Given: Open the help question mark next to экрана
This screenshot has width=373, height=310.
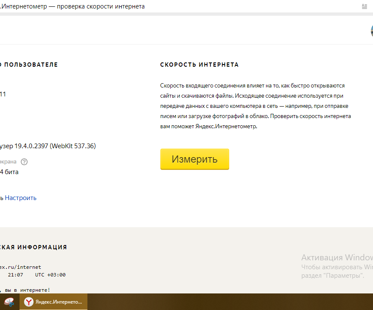Looking at the screenshot, I should (x=24, y=161).
